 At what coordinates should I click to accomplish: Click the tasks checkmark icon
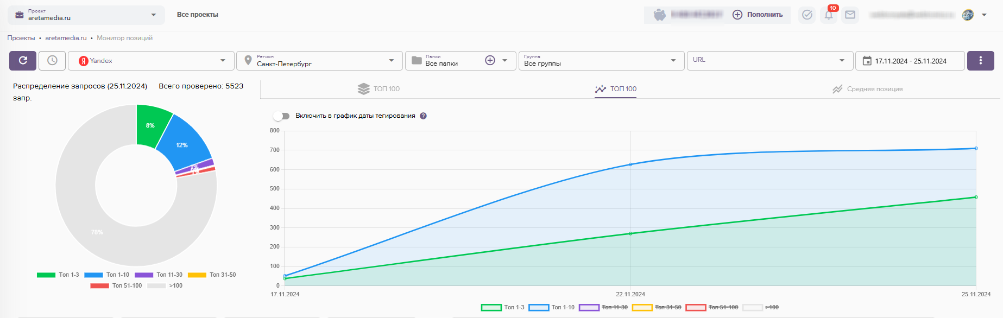[808, 15]
